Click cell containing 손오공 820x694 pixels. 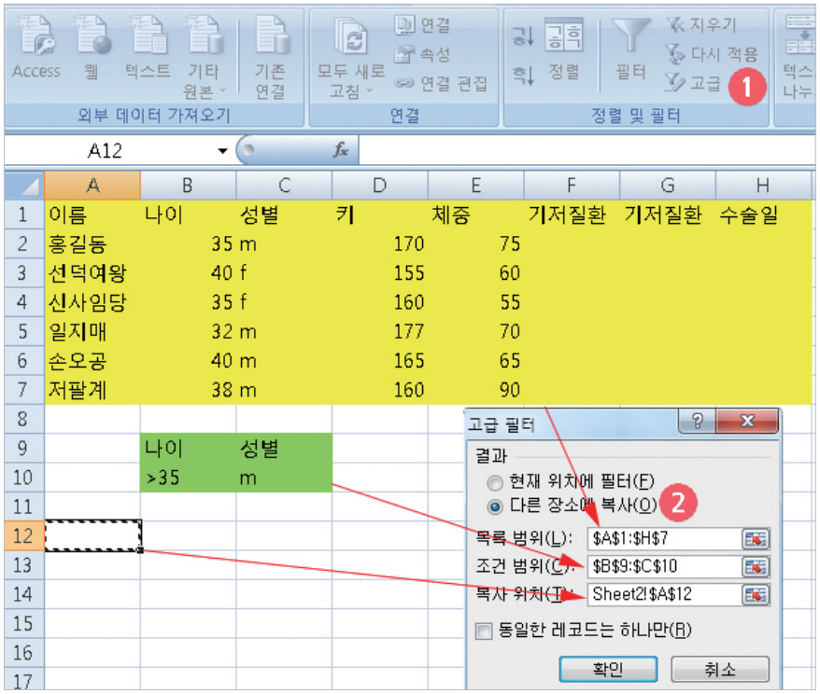click(92, 361)
